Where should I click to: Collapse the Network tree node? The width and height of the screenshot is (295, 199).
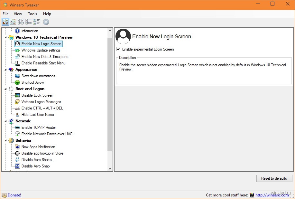click(5, 121)
